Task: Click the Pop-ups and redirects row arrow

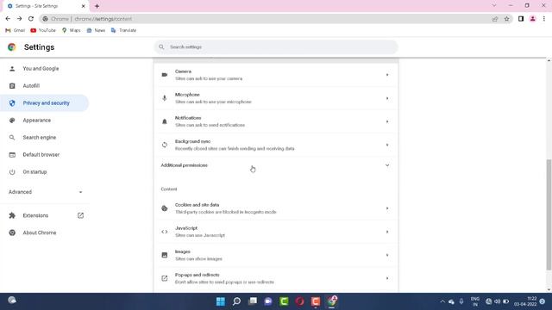Action: coord(387,278)
